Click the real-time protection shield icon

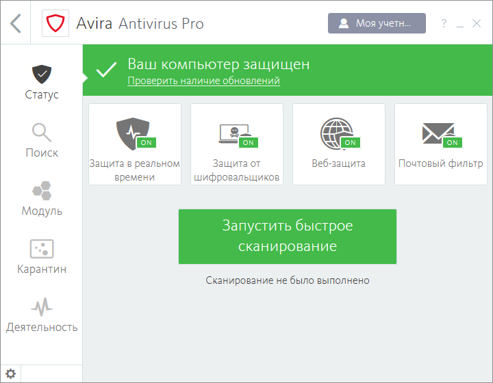pyautogui.click(x=132, y=133)
